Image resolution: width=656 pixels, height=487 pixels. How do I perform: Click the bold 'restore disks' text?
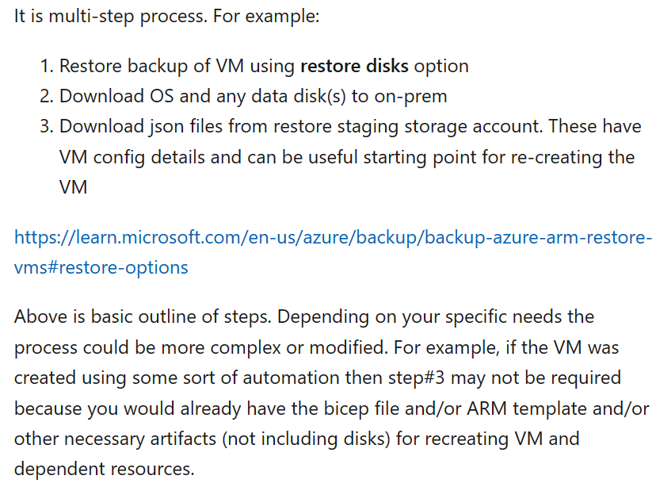(x=354, y=66)
